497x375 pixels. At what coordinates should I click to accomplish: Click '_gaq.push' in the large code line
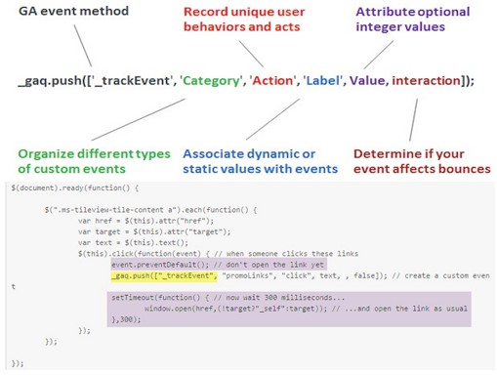tap(50, 81)
